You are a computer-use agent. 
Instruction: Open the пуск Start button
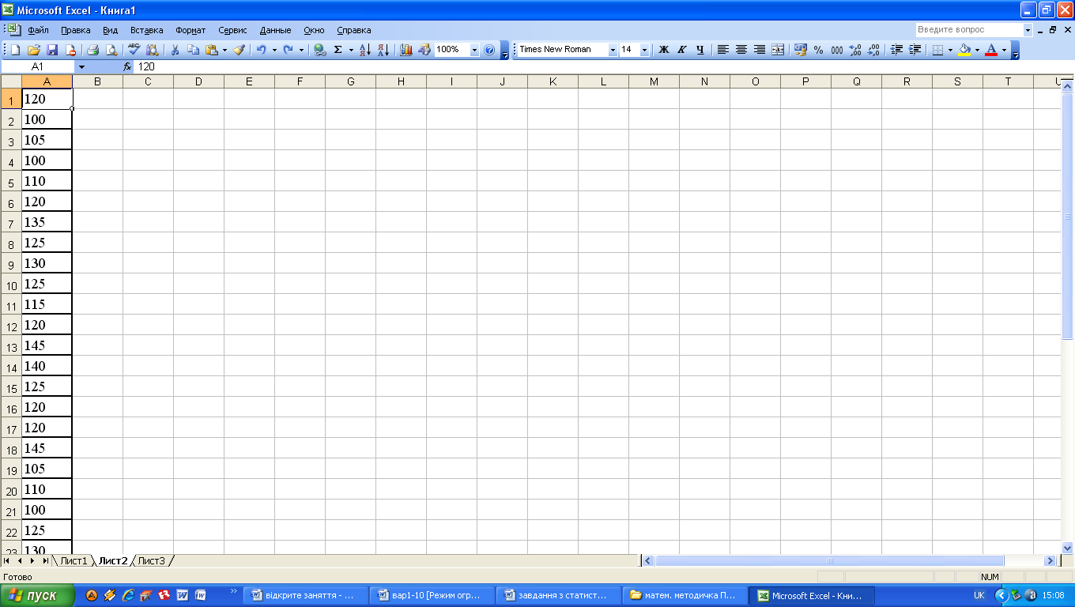[x=37, y=595]
